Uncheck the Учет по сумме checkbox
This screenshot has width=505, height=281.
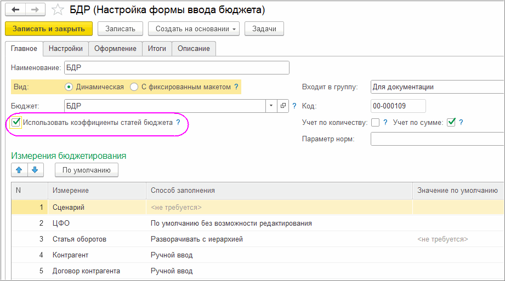coord(451,122)
